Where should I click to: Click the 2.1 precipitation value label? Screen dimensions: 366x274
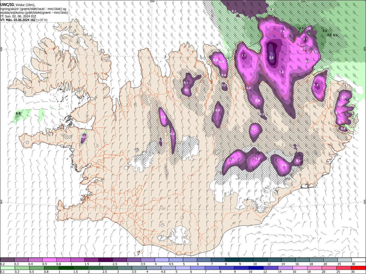pyautogui.click(x=244, y=55)
